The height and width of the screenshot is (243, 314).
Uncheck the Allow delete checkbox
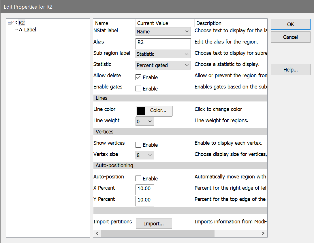[x=138, y=77]
